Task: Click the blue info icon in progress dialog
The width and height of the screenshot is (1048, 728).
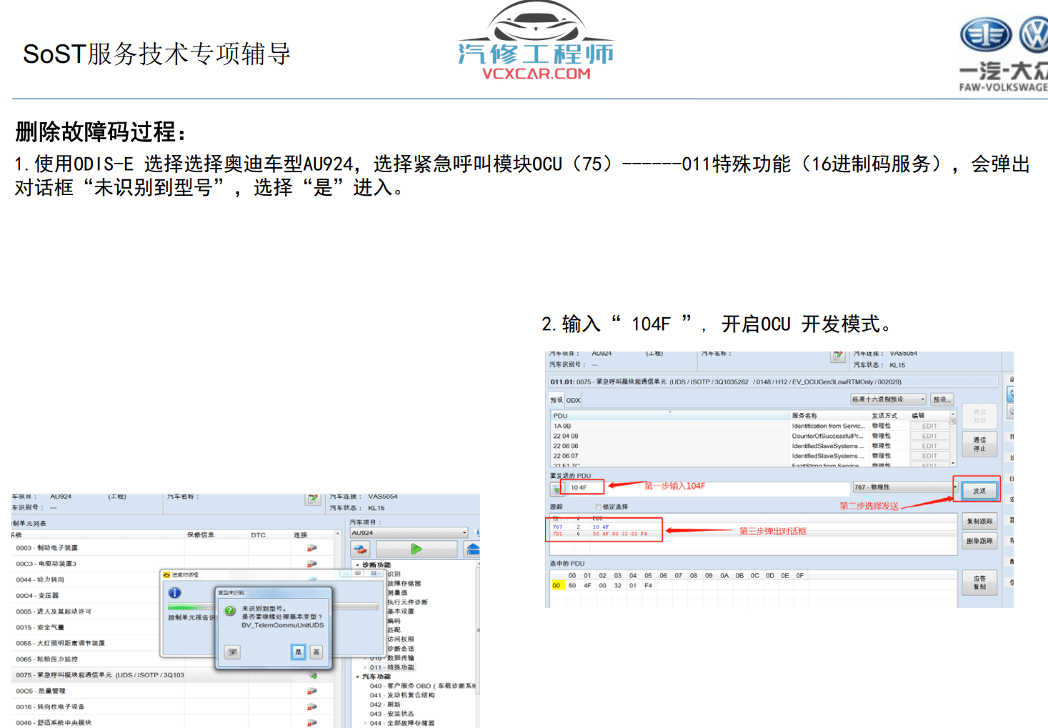Action: coord(175,593)
